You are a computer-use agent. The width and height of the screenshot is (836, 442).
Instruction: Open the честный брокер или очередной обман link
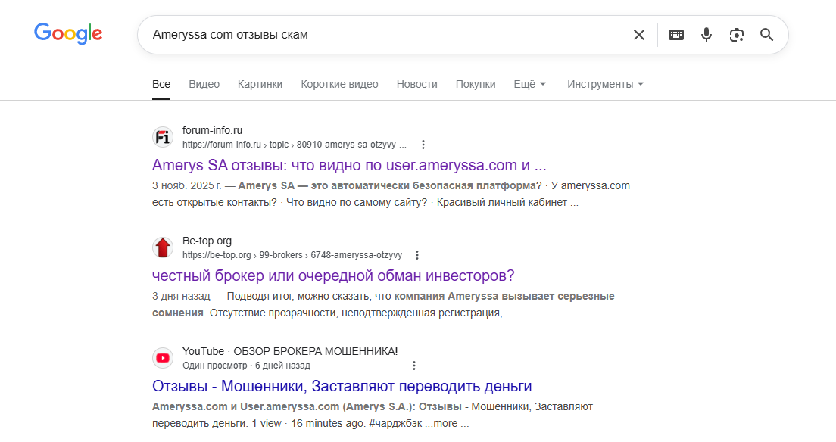point(333,275)
